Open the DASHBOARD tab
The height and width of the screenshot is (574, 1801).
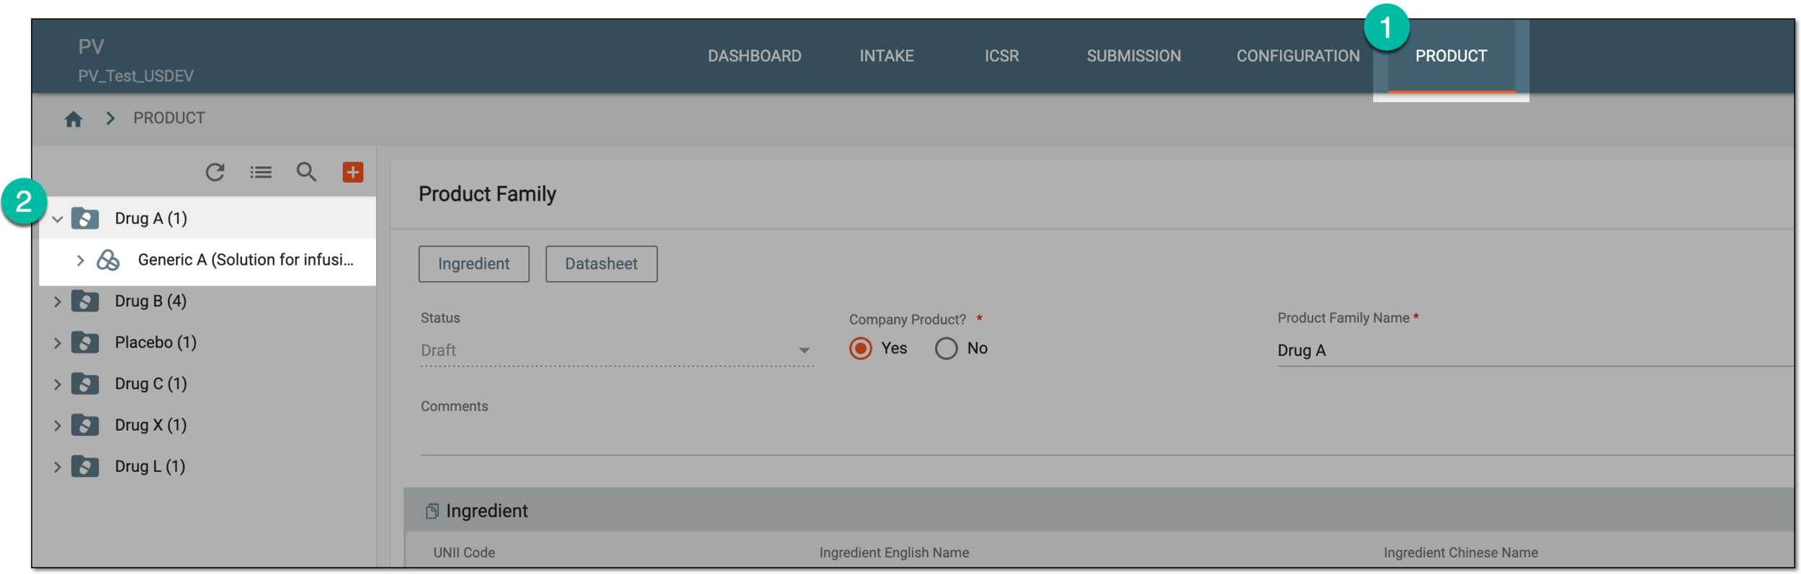(754, 56)
